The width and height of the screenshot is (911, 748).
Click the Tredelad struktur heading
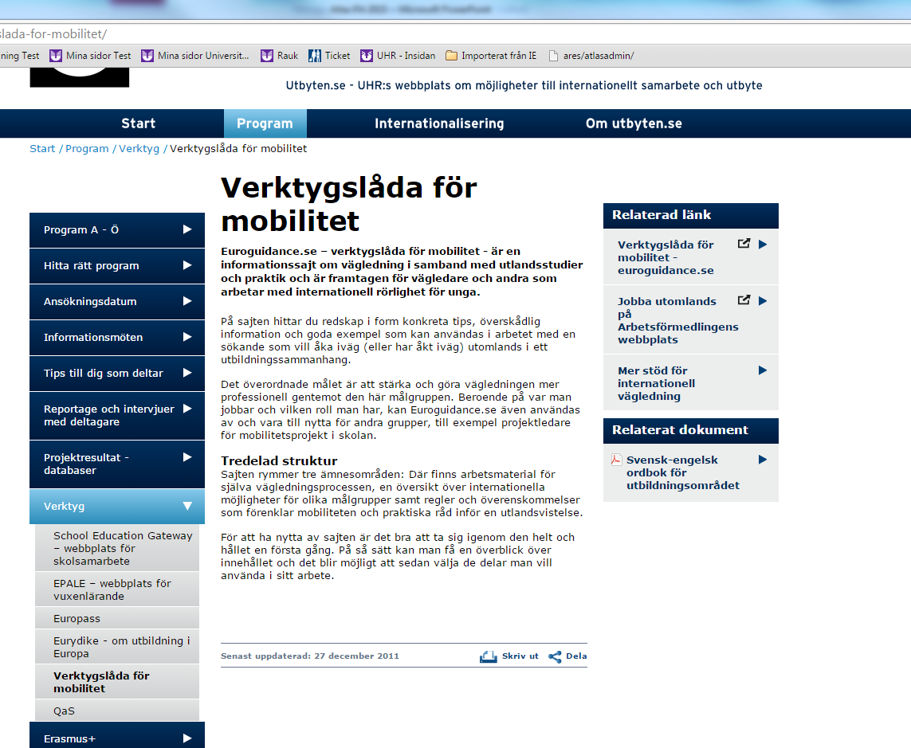(x=279, y=461)
